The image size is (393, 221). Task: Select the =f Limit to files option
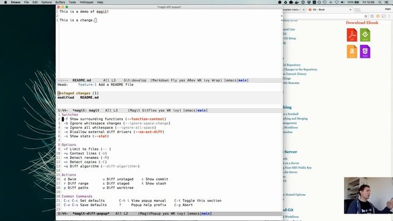click(87, 149)
